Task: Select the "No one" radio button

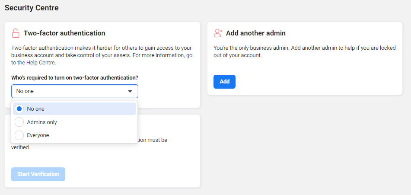Action: point(19,109)
